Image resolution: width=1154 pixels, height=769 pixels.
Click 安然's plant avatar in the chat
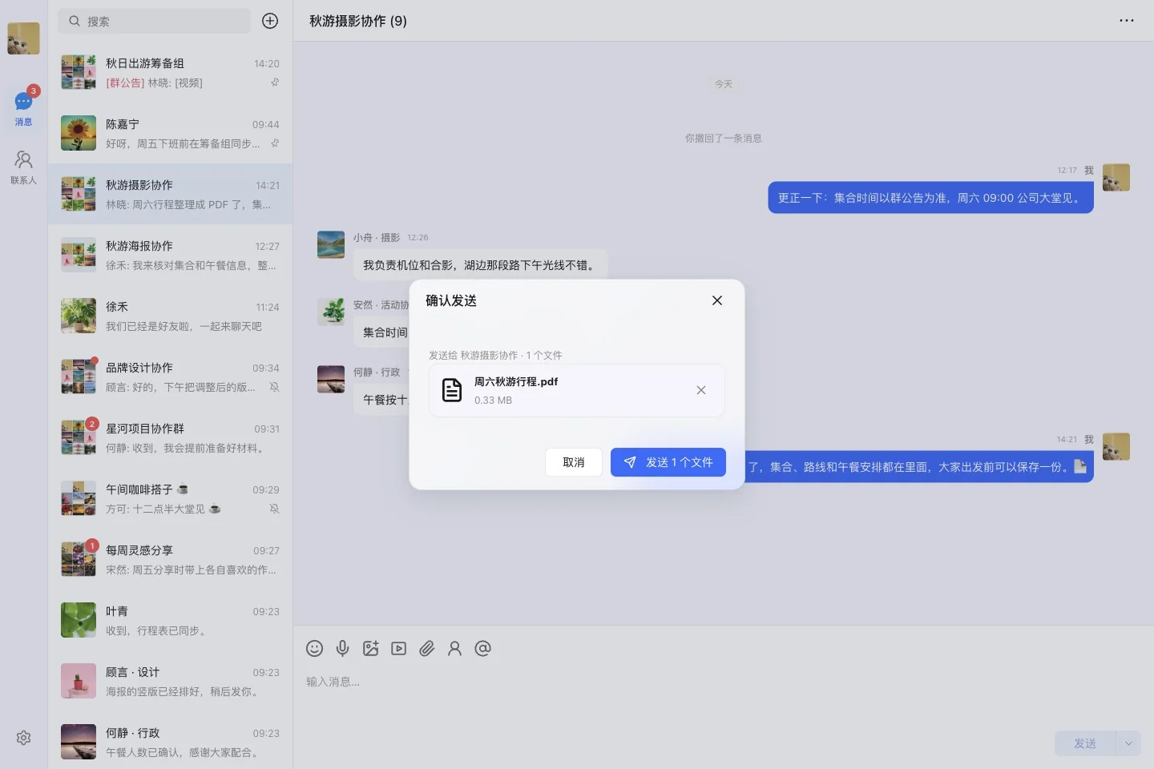pyautogui.click(x=331, y=312)
